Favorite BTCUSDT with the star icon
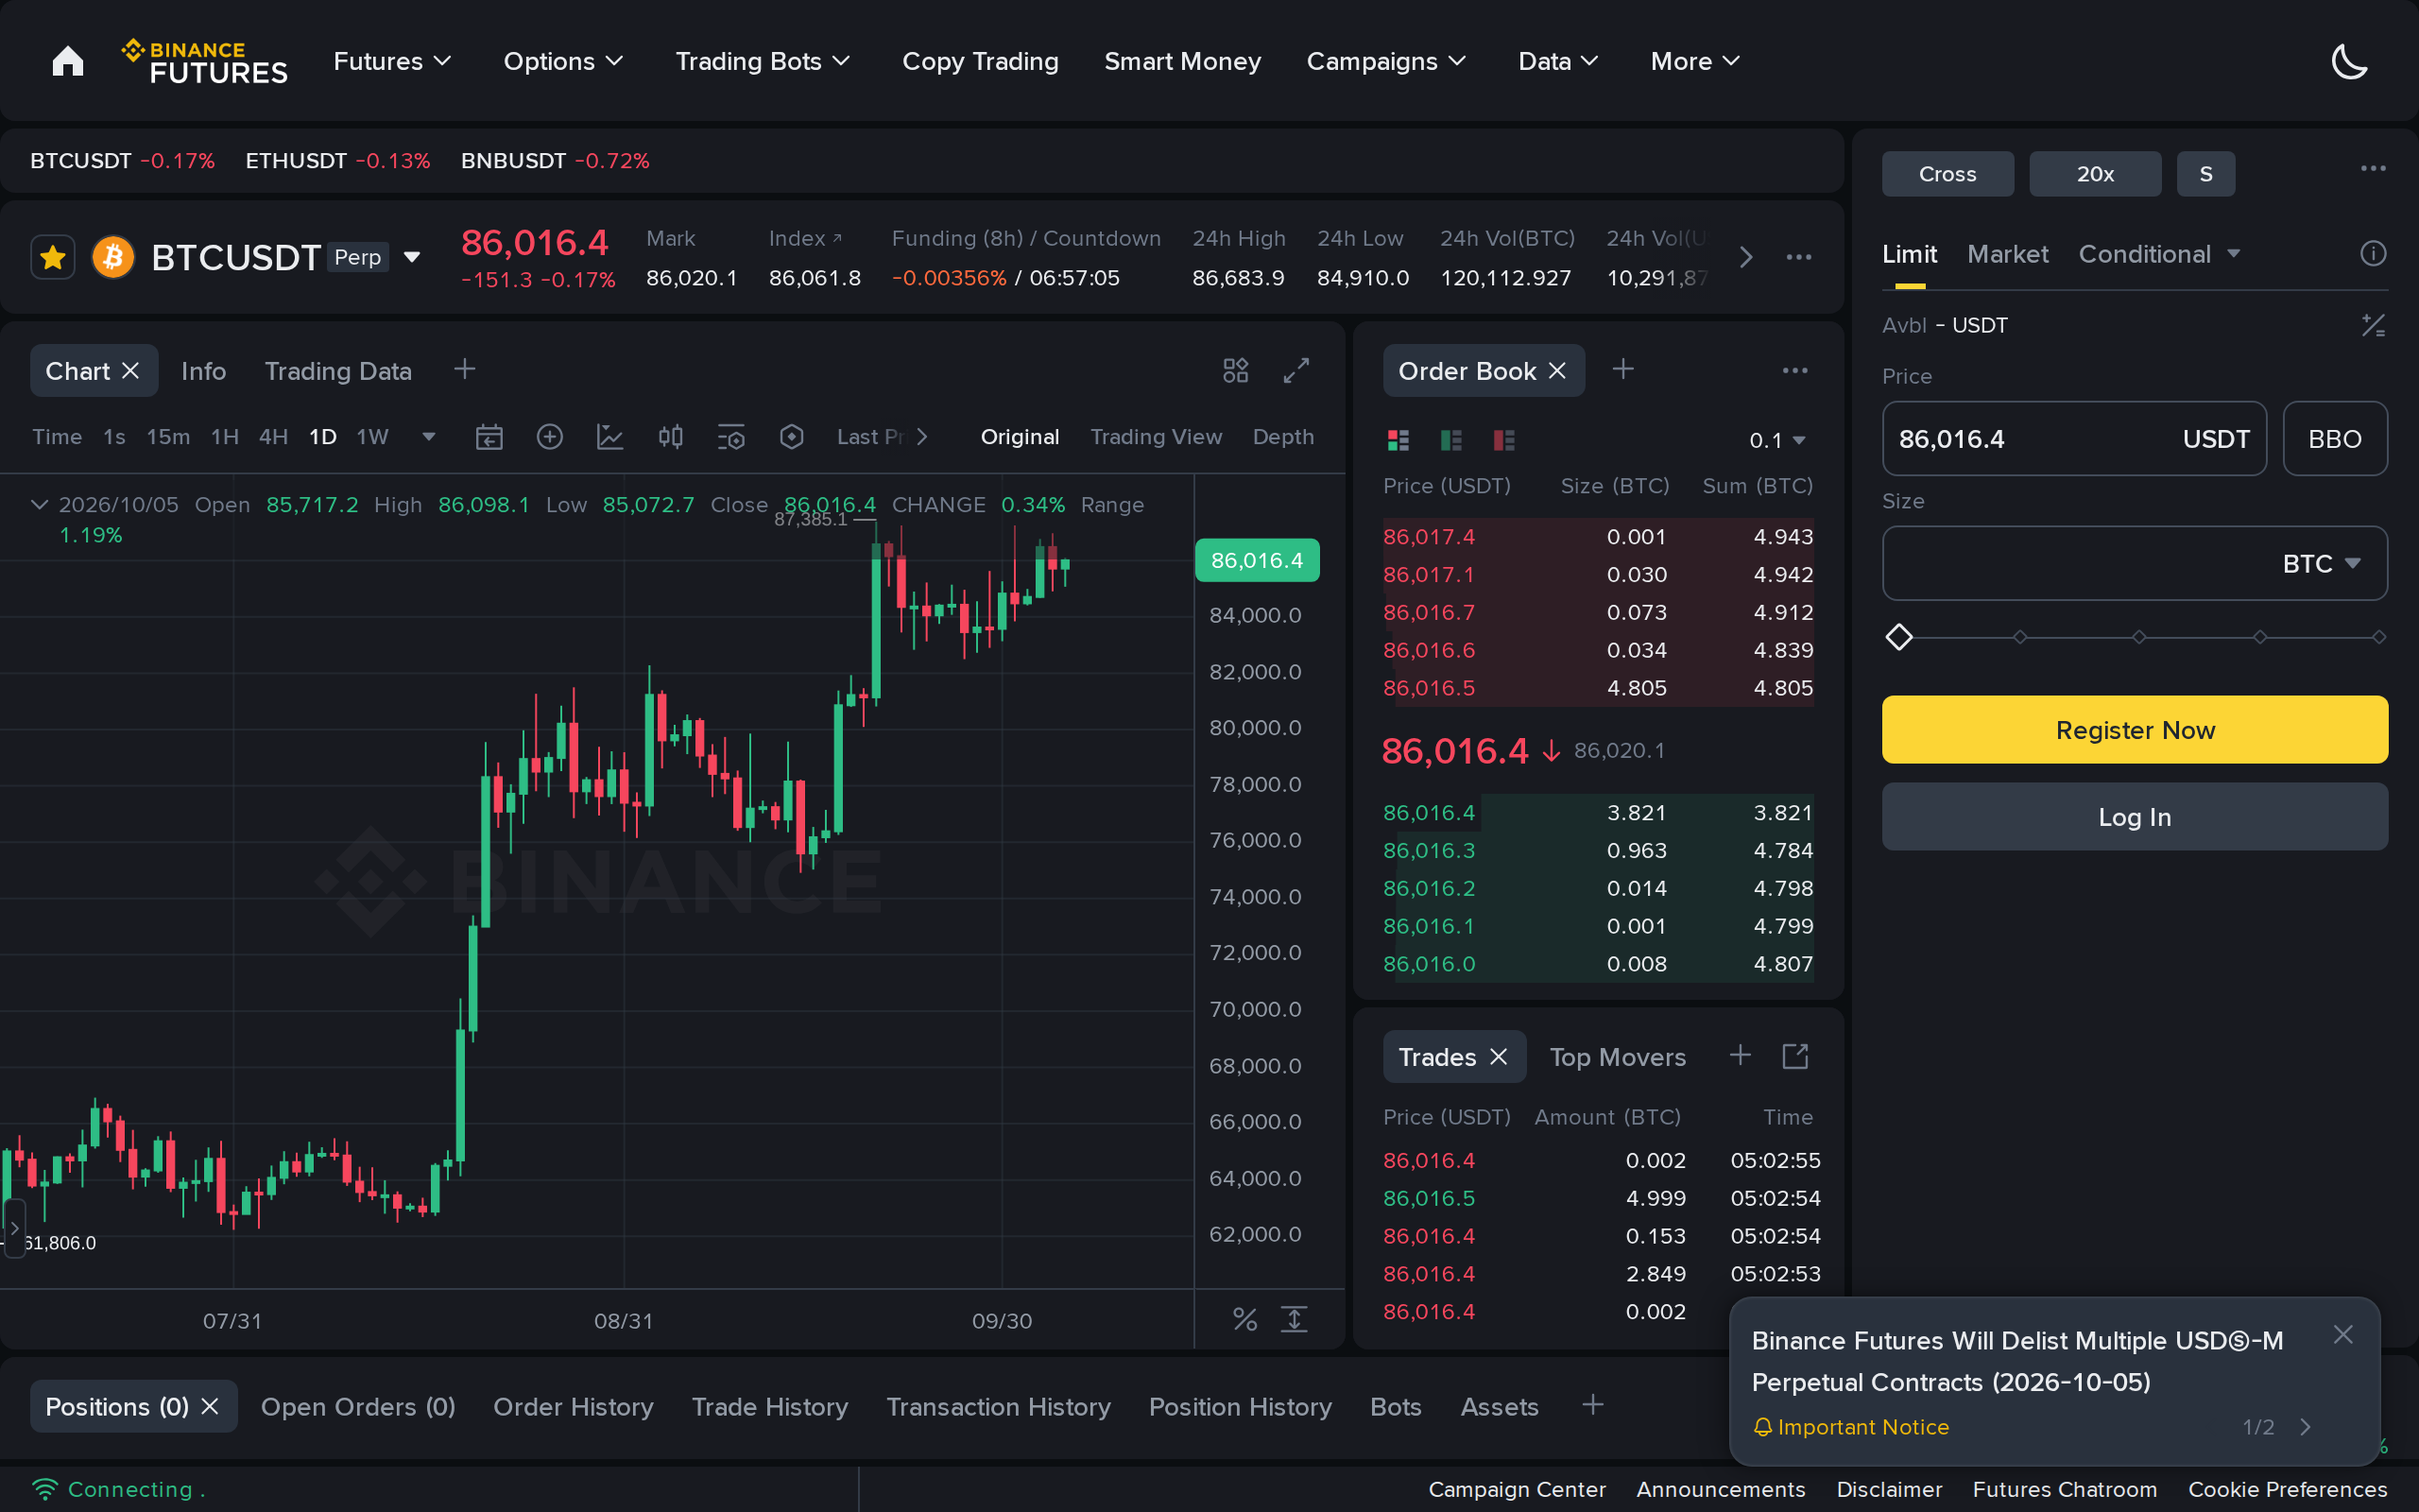2419x1512 pixels. (53, 258)
